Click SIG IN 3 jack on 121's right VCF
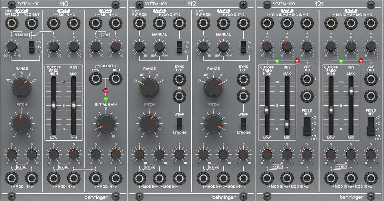384x201 pixels. pos(371,23)
